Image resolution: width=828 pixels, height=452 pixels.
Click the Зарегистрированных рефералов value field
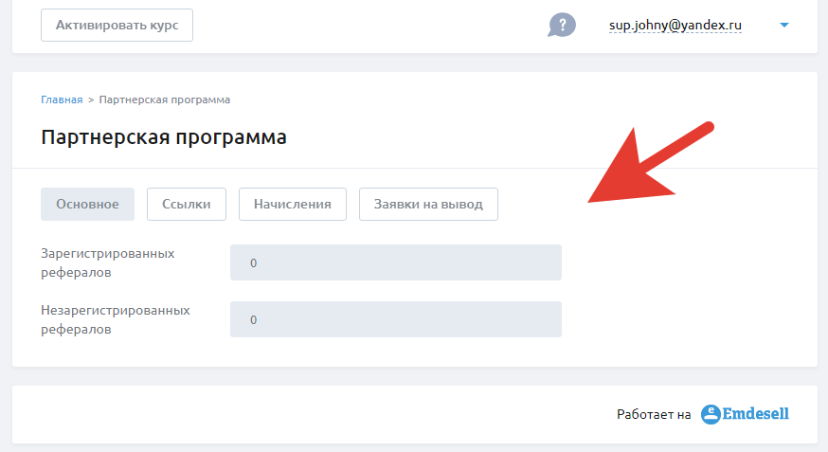pyautogui.click(x=395, y=262)
